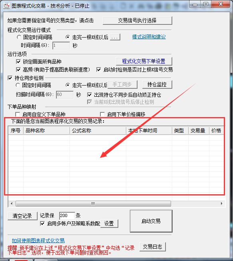Click the 启动交易 button

[x=151, y=221]
